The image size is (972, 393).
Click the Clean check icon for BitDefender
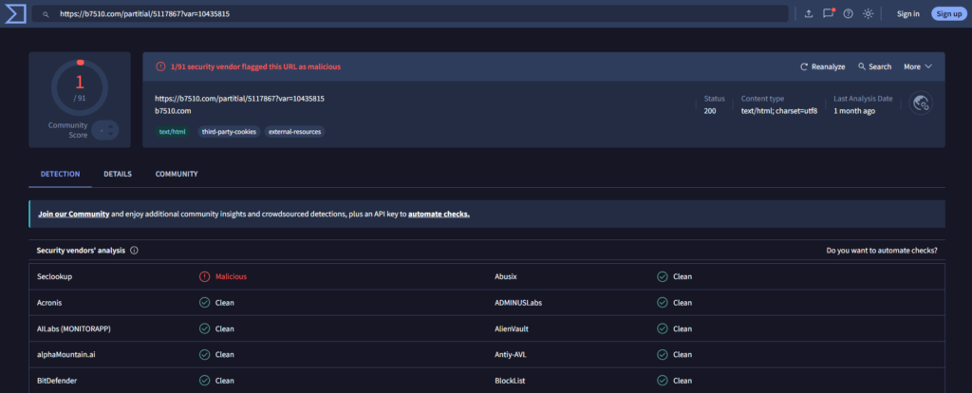click(205, 381)
